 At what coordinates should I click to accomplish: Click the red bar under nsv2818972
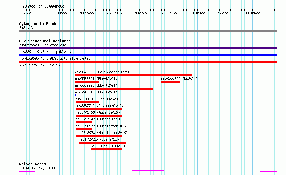tap(84, 129)
